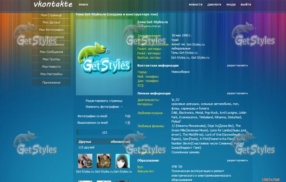The image size is (286, 182).
Task: Click page title Тема Get-Styles.ru heading
Action: [x=117, y=14]
